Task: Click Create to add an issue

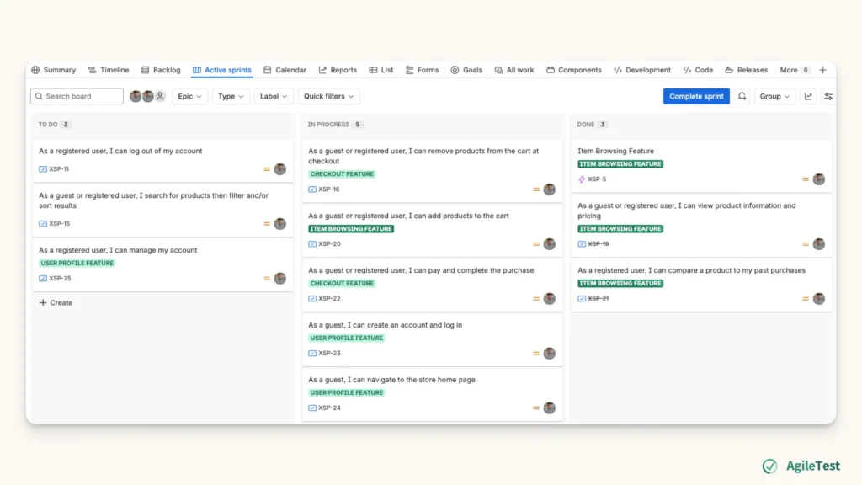Action: (x=56, y=302)
